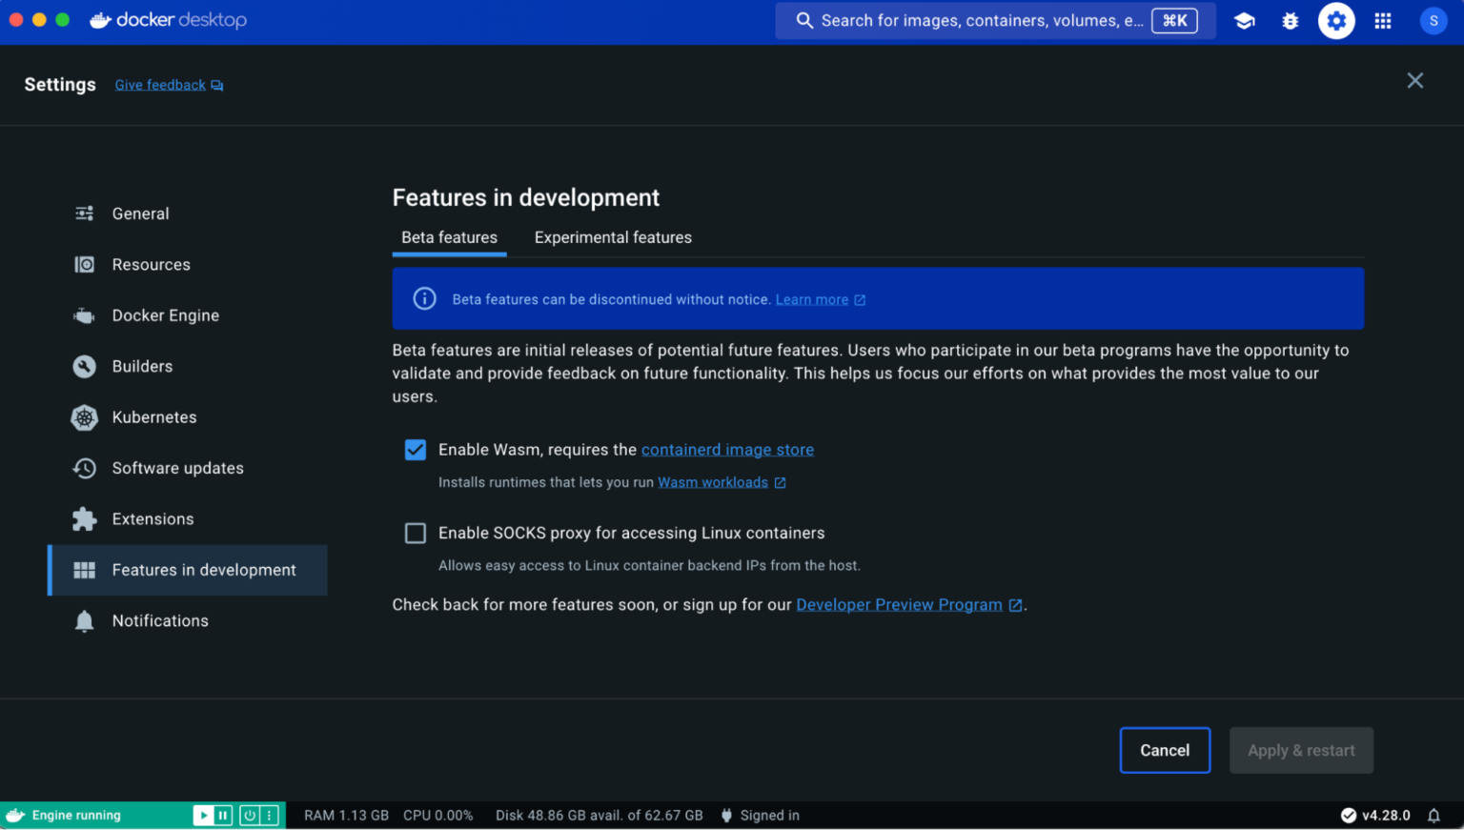Image resolution: width=1464 pixels, height=830 pixels.
Task: Select the Beta features tab
Action: (x=449, y=238)
